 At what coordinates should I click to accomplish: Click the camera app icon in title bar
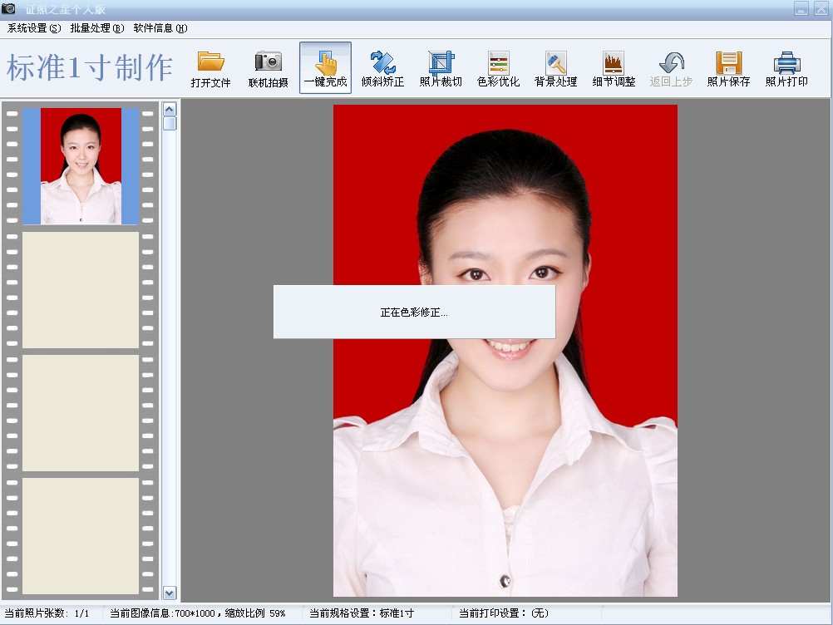8,8
